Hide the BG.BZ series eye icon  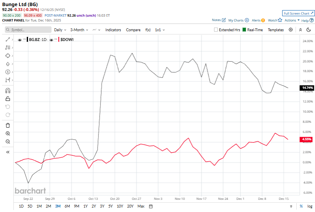[20, 40]
